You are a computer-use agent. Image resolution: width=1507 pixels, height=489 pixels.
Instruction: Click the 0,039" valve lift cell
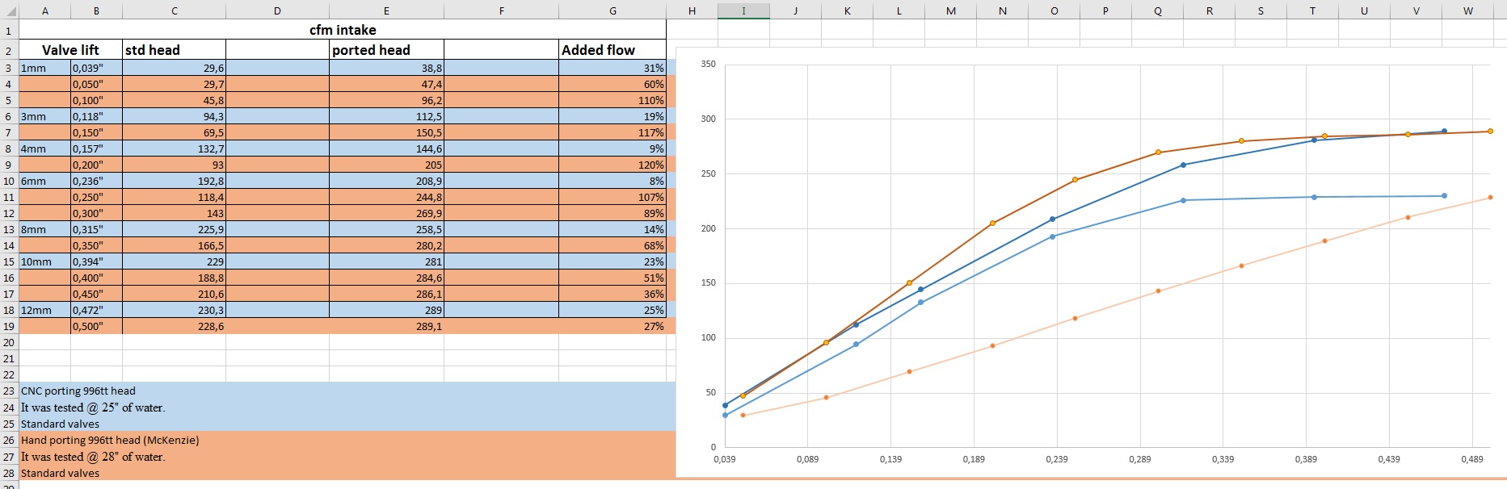click(96, 69)
